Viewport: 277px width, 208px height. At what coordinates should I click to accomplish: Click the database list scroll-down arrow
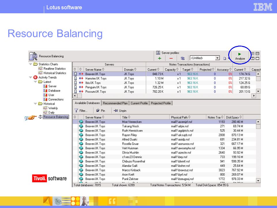[258, 181]
